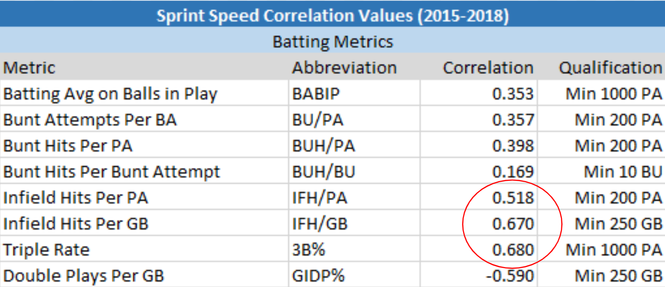Click the circled 0.518 correlation value
This screenshot has width=665, height=287.
pyautogui.click(x=513, y=198)
